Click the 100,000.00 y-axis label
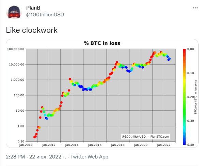Screen dimensions: 204x166 (x=16, y=49)
